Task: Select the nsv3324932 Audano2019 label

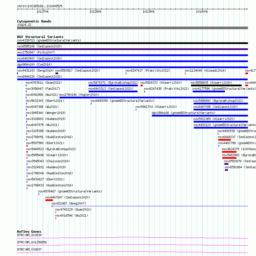Action: [46, 167]
